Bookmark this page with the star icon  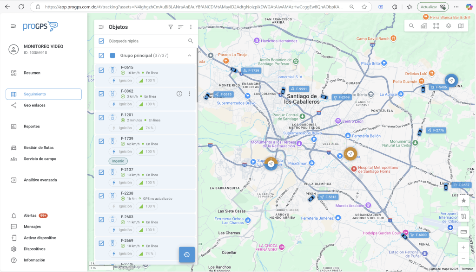[x=364, y=6]
